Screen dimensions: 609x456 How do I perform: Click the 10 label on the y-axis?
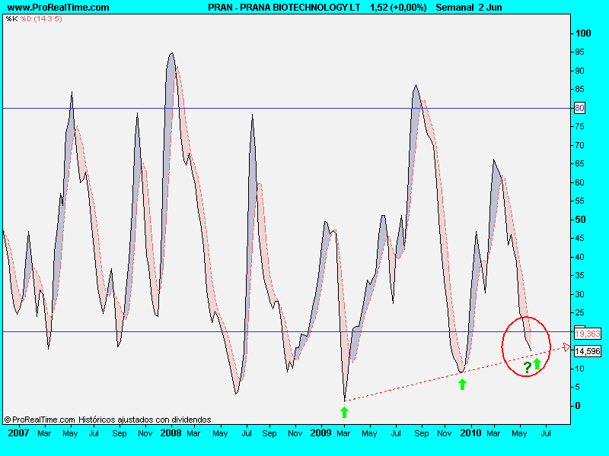[579, 369]
